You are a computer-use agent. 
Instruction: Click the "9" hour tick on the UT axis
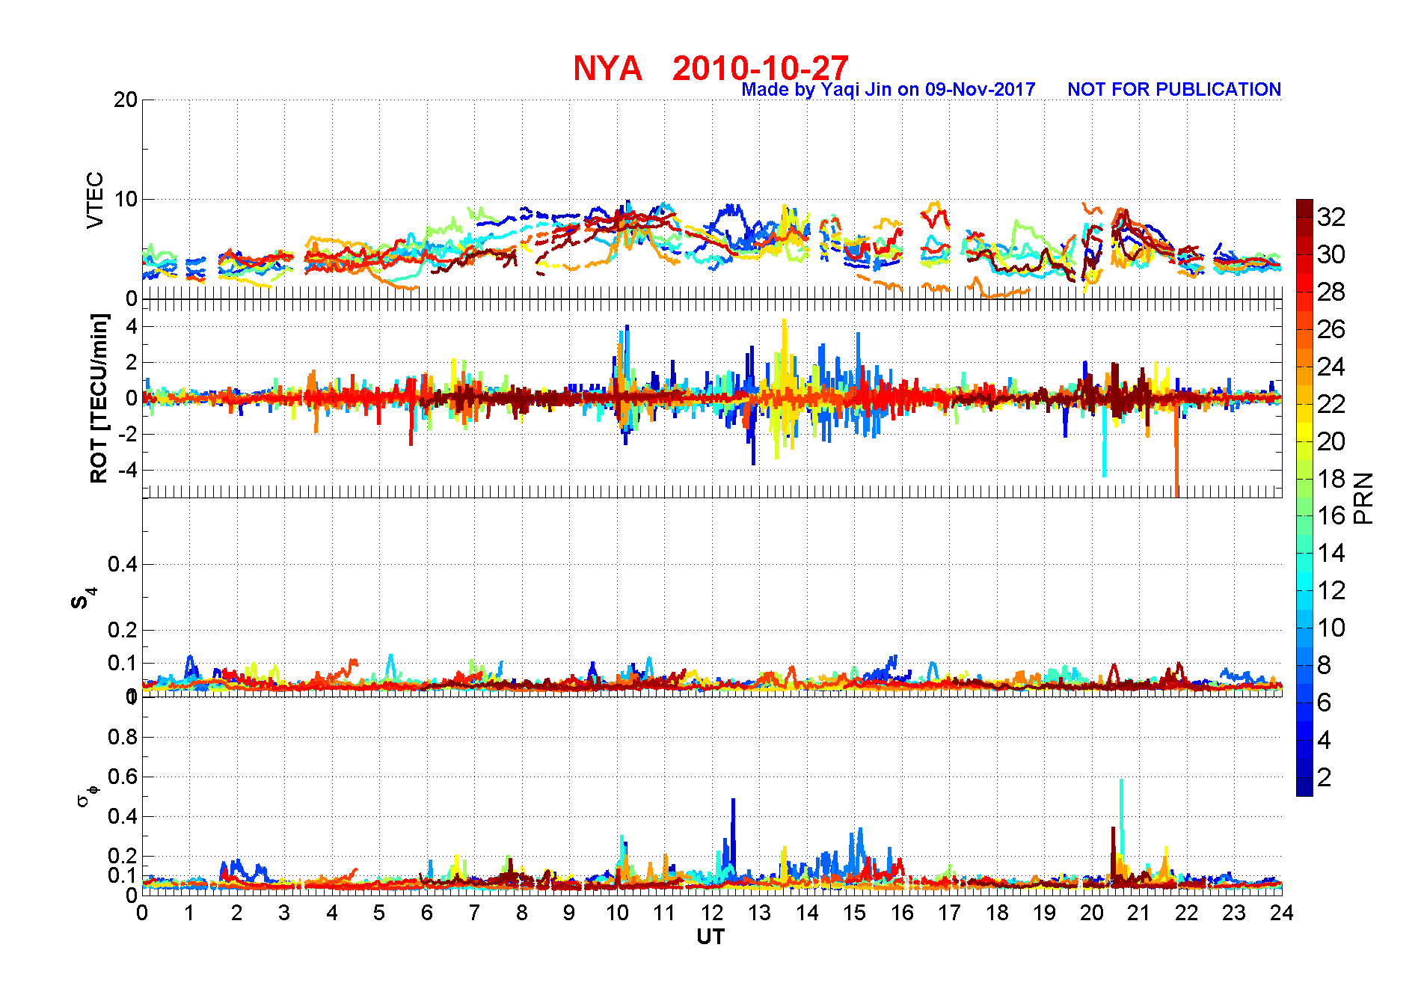tap(569, 913)
